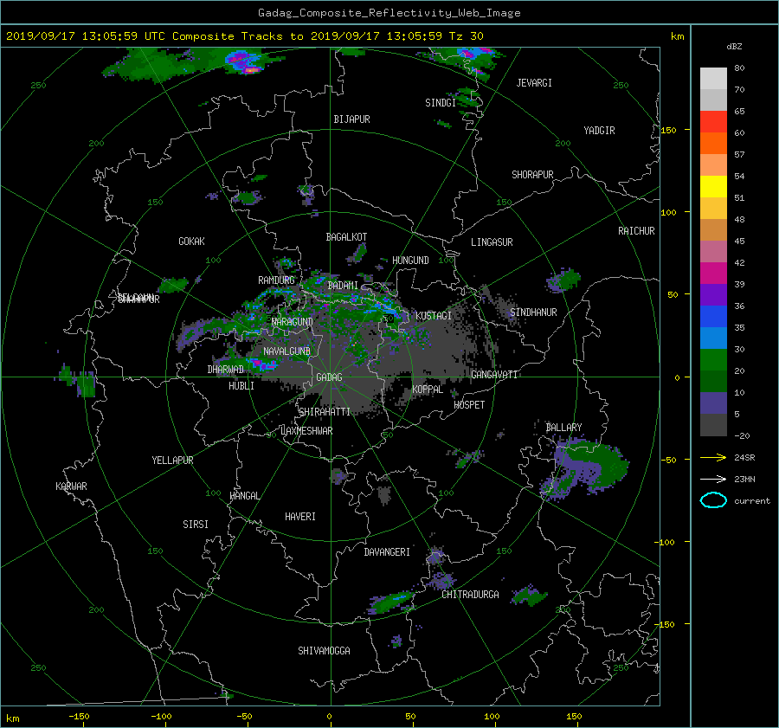Click the SINDGI city label

click(441, 103)
